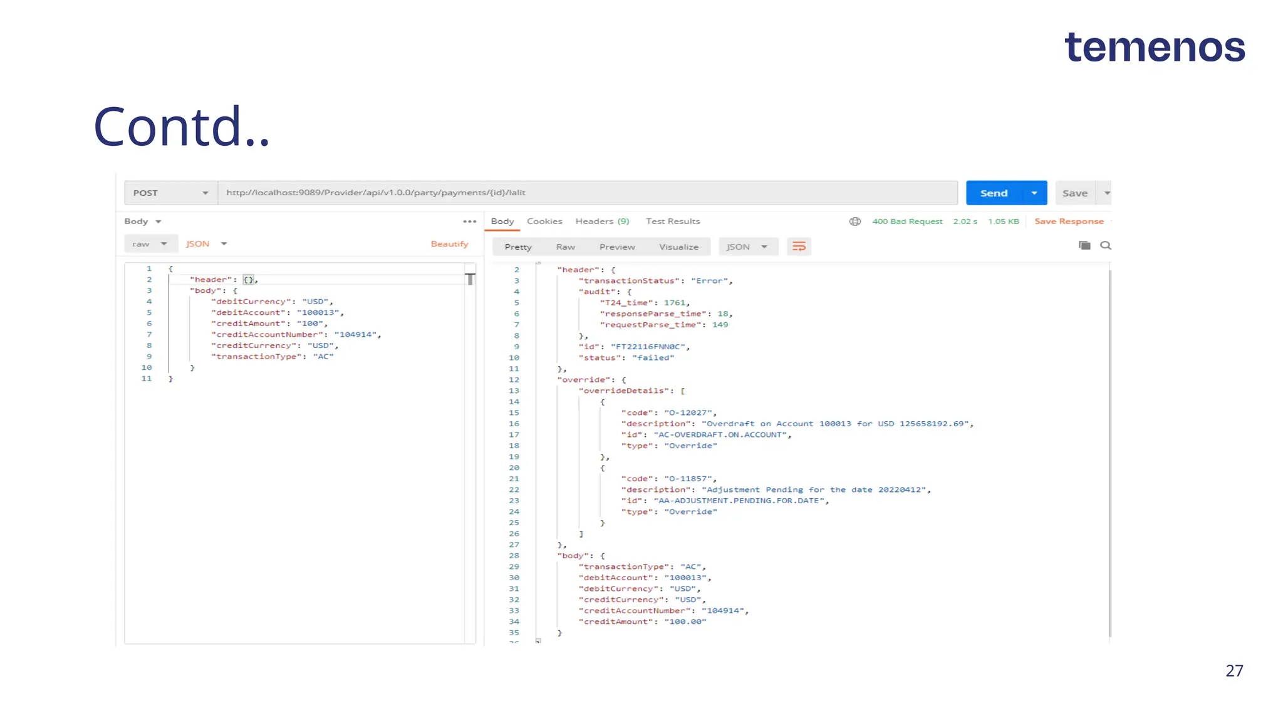The image size is (1283, 721).
Task: Click the search response magnifier icon
Action: [x=1106, y=245]
